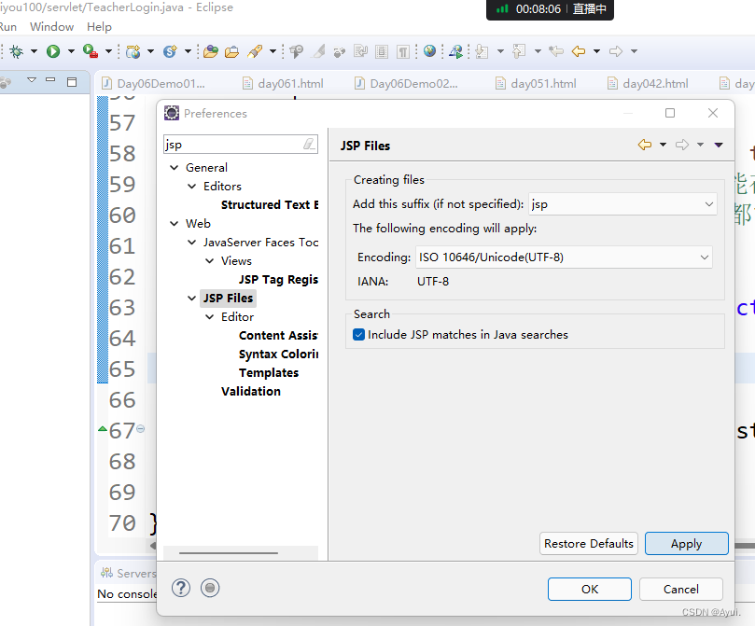The height and width of the screenshot is (626, 755).
Task: Collapse the Editors tree node
Action: pos(191,187)
